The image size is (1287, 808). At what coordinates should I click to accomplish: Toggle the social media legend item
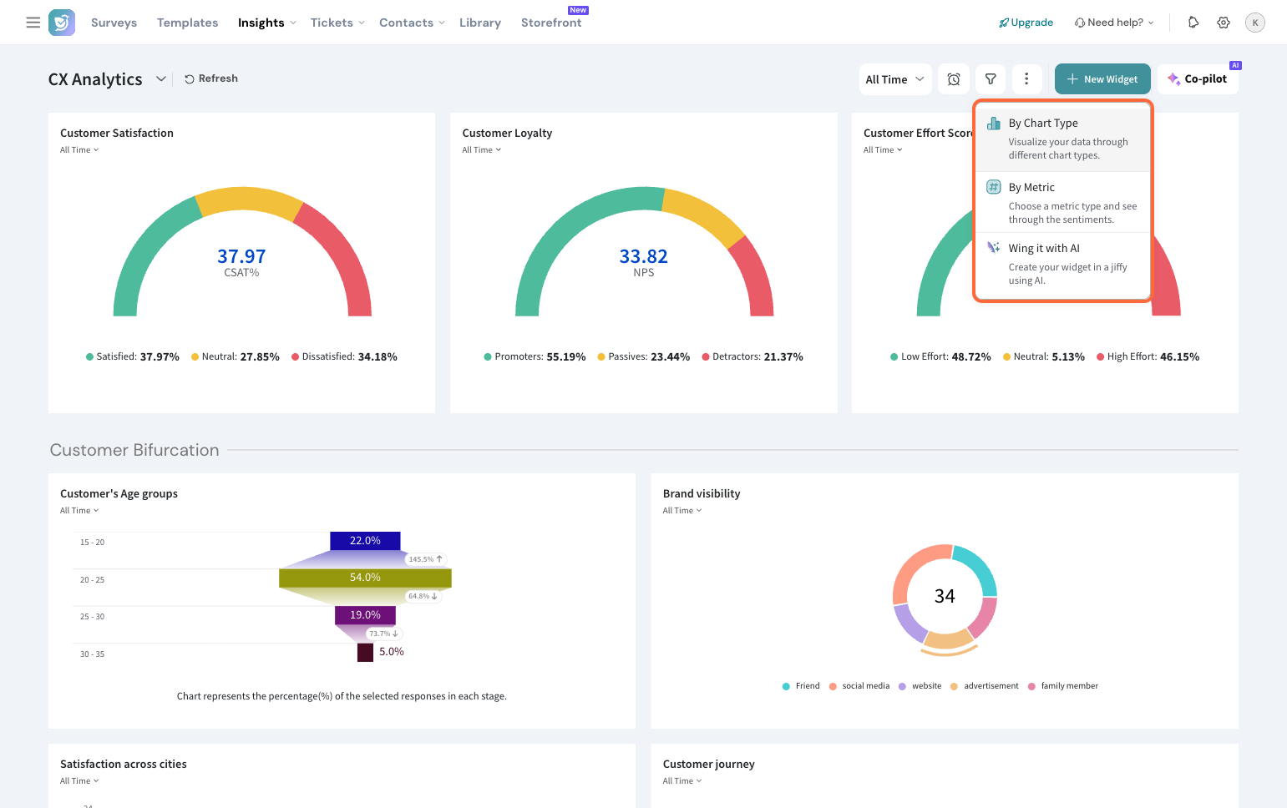[859, 686]
